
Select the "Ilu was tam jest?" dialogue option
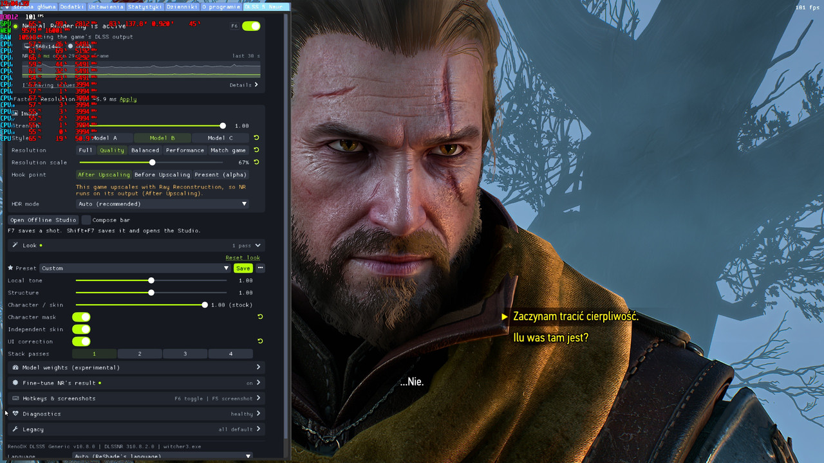tap(550, 338)
